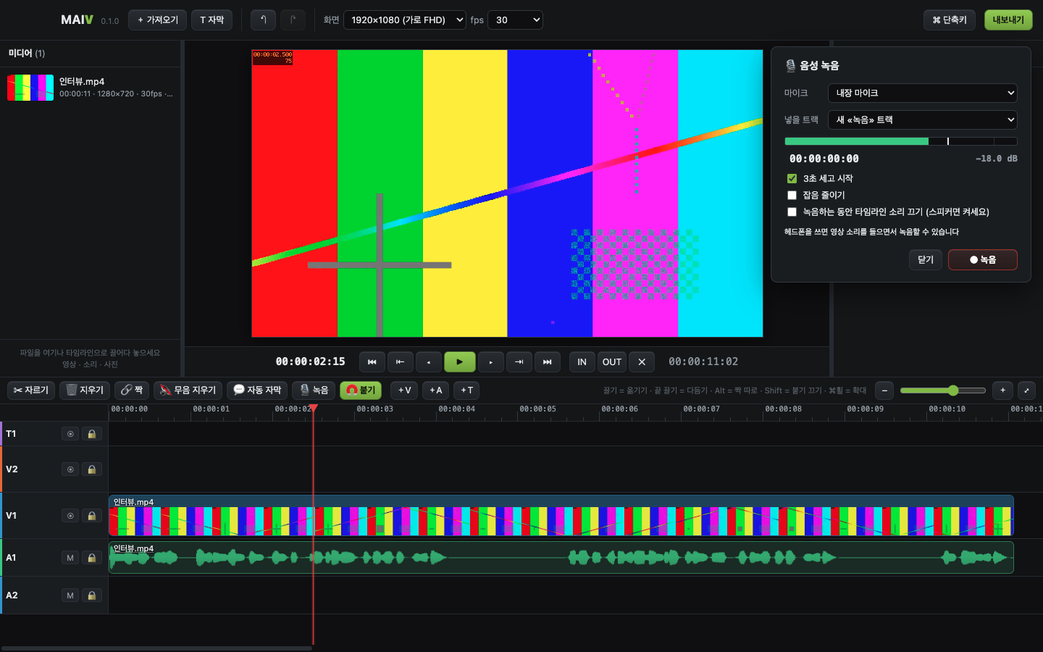Toggle visibility of track T1
1043x652 pixels.
[x=70, y=434]
